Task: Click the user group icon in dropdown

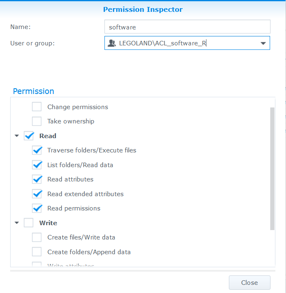Action: pos(111,43)
